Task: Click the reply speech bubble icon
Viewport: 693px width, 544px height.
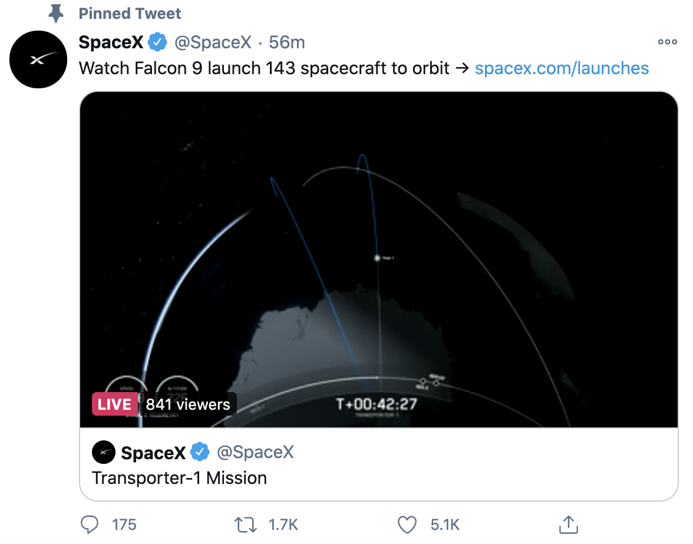Action: [89, 524]
